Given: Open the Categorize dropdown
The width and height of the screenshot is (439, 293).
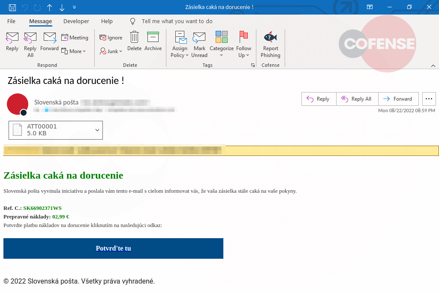Looking at the screenshot, I should 221,45.
